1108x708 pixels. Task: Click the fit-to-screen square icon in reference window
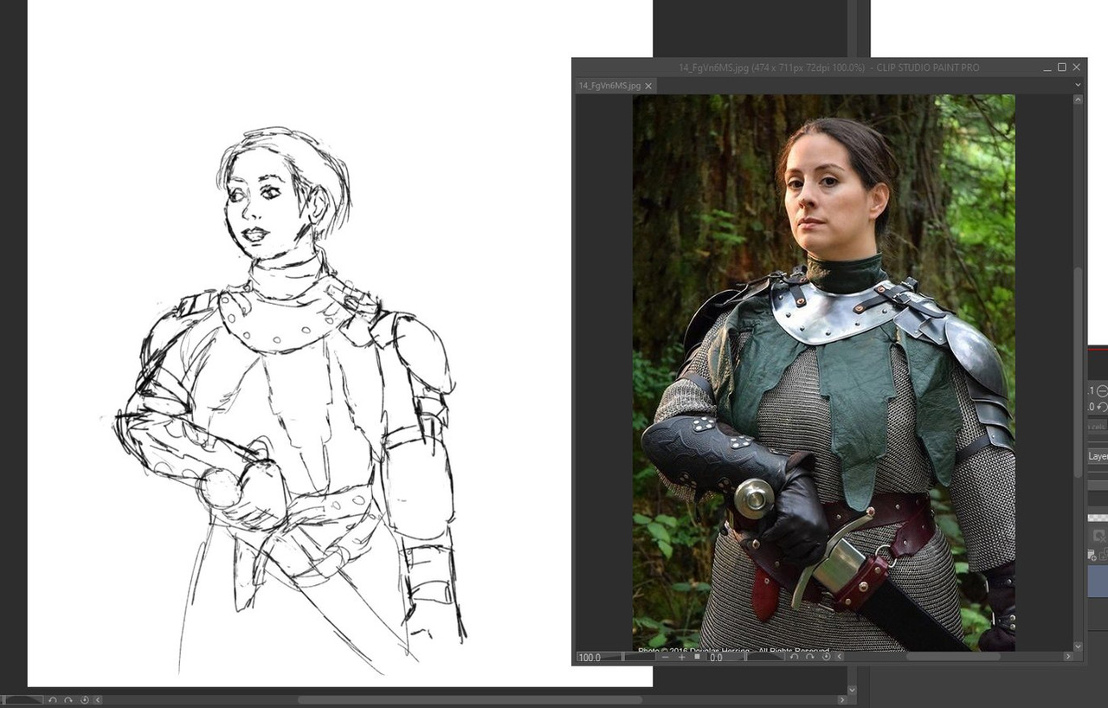697,657
